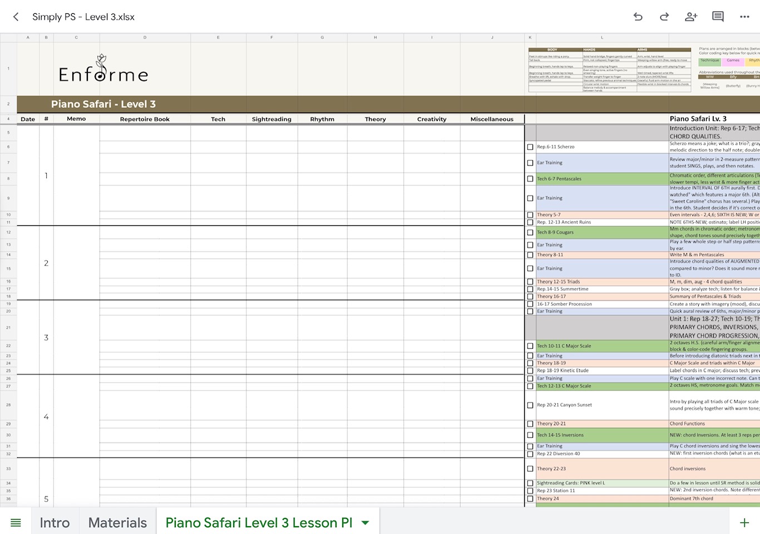Image resolution: width=760 pixels, height=534 pixels.
Task: Select the Sightreading header cell
Action: tap(272, 119)
